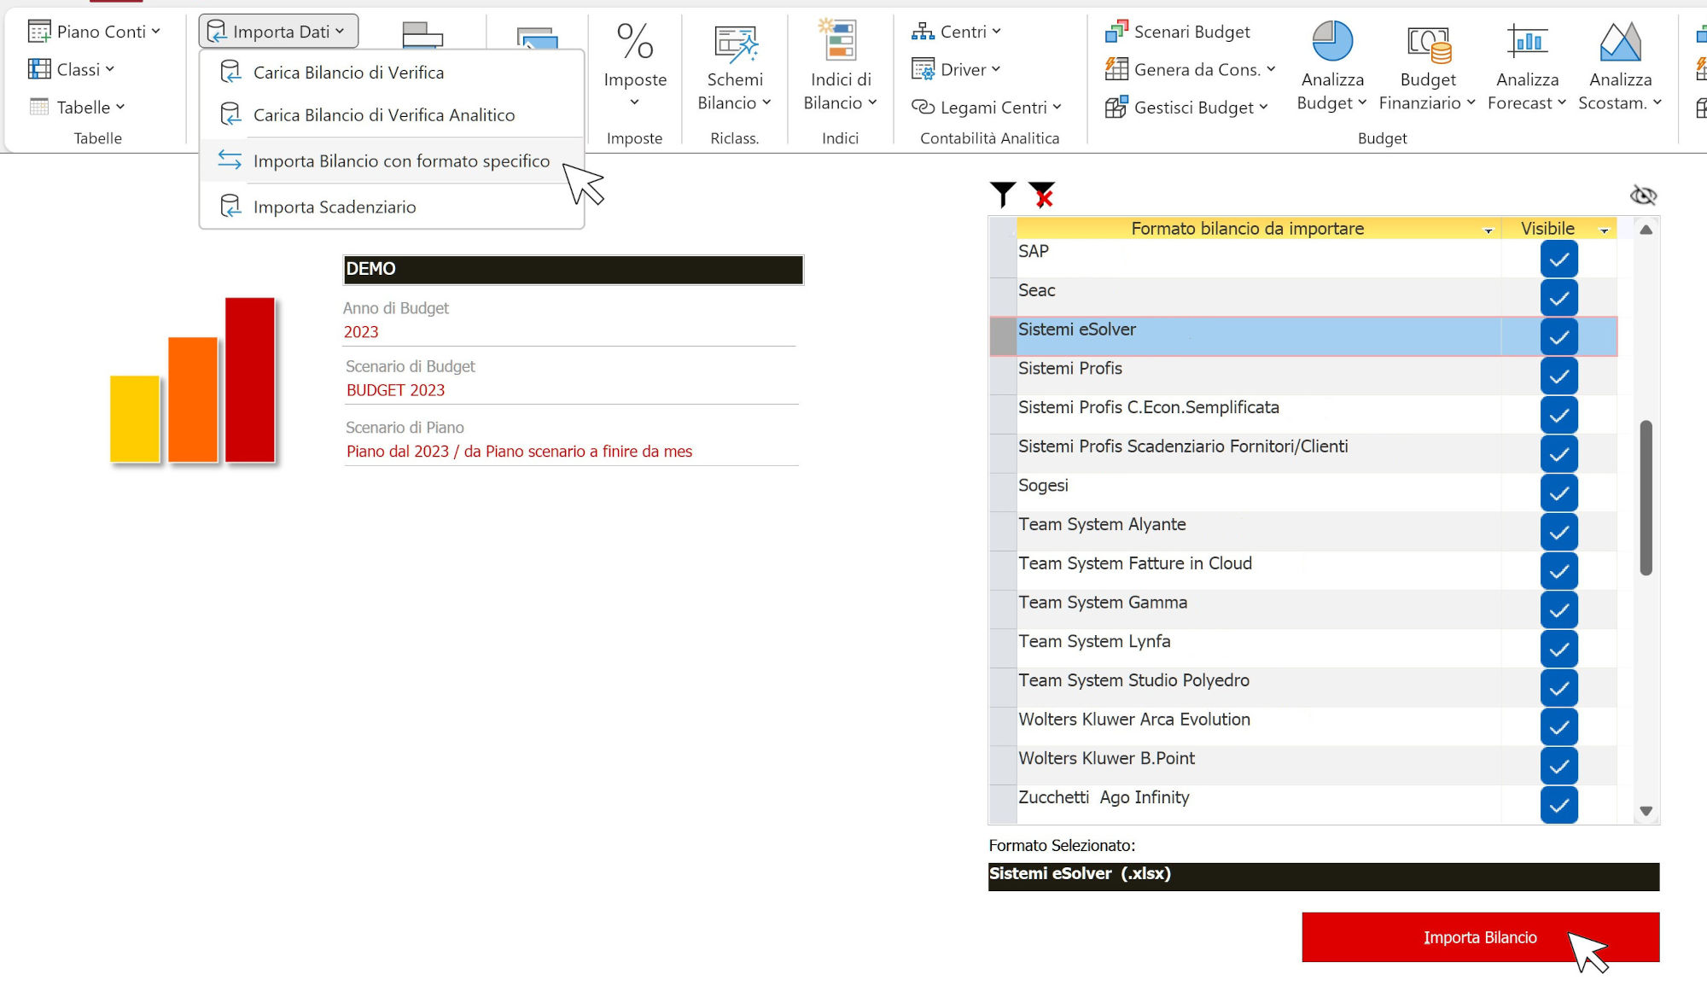This screenshot has height=1003, width=1707.
Task: Select Wolters Kluwer Arca Evolution row
Action: pyautogui.click(x=1302, y=726)
